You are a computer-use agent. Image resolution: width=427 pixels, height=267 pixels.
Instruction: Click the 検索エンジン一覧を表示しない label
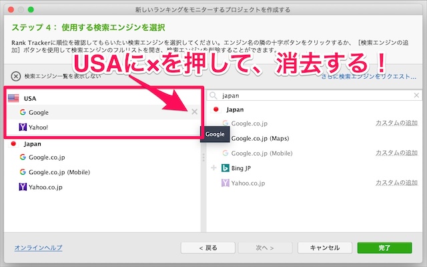click(x=63, y=76)
